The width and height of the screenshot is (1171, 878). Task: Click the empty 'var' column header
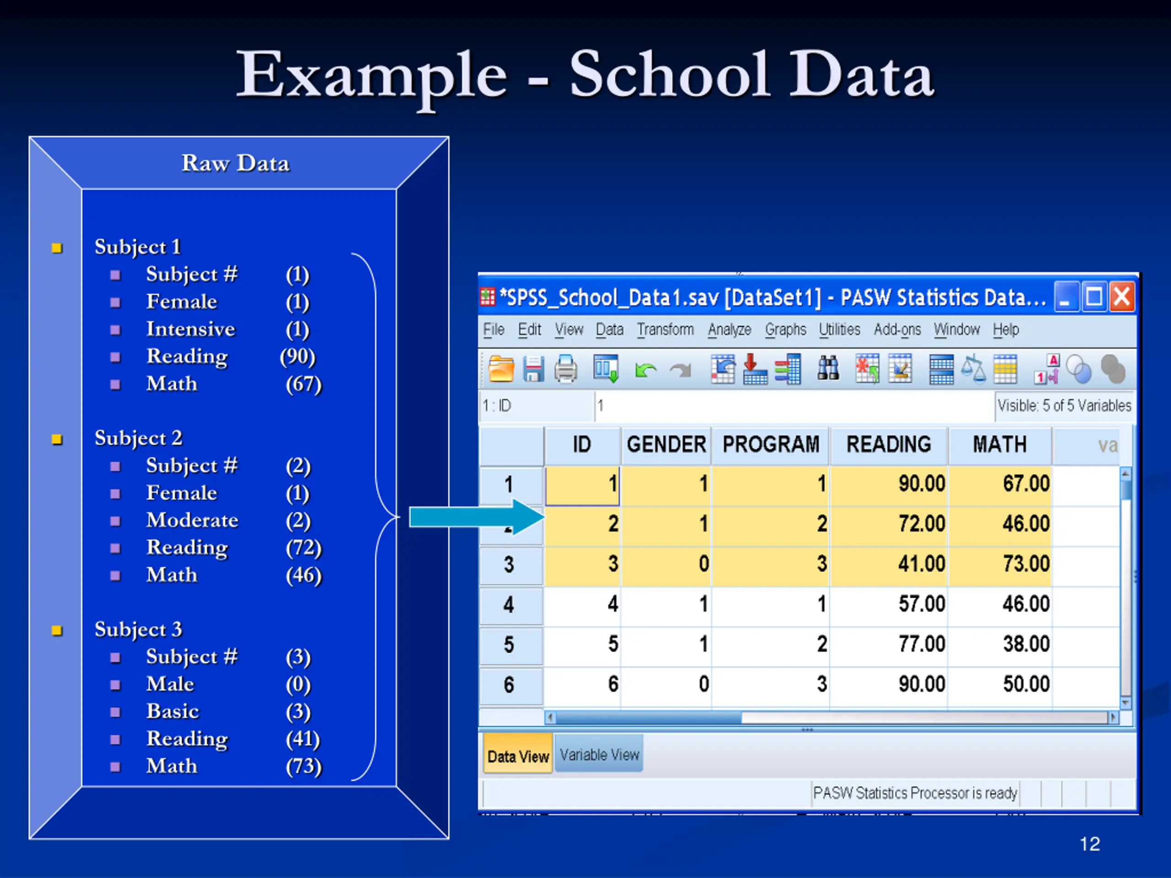(1086, 445)
